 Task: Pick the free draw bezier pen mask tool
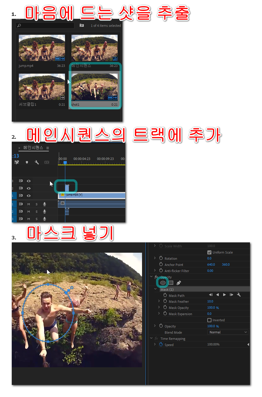179,283
